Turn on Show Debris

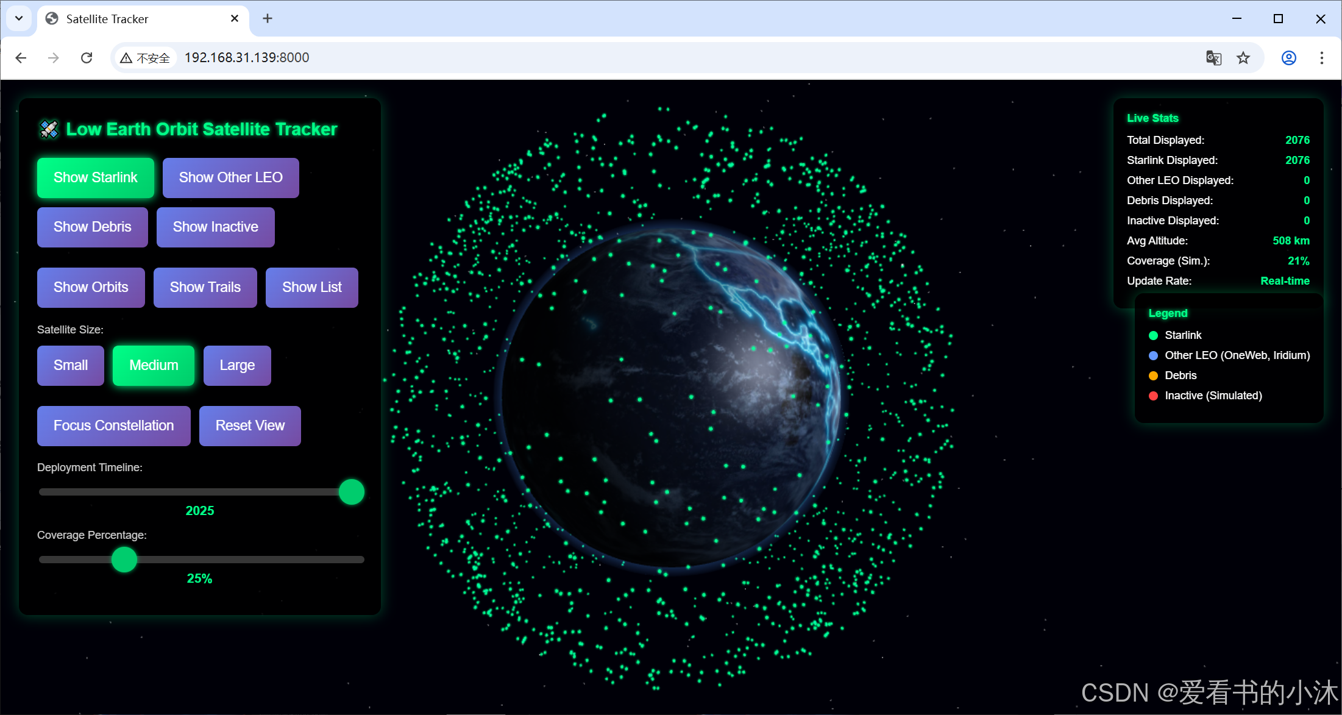(92, 227)
